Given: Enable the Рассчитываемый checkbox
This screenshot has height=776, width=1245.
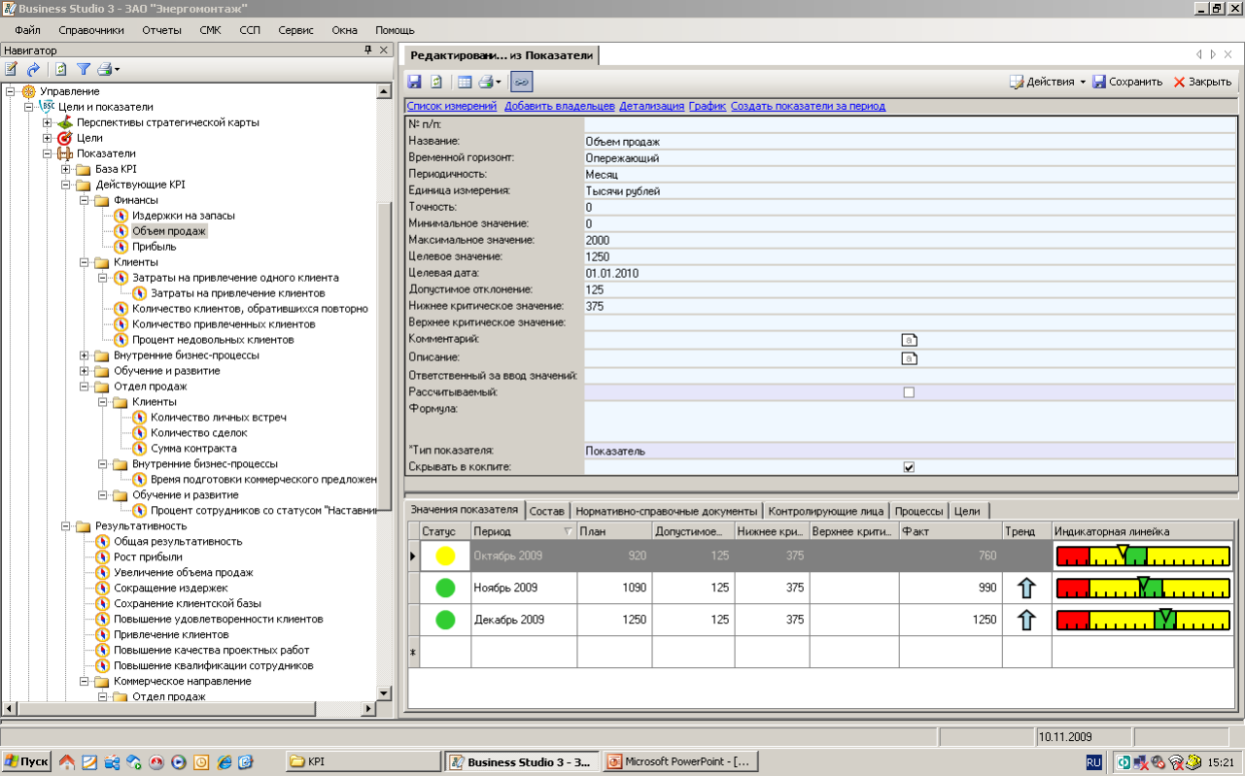Looking at the screenshot, I should (909, 392).
